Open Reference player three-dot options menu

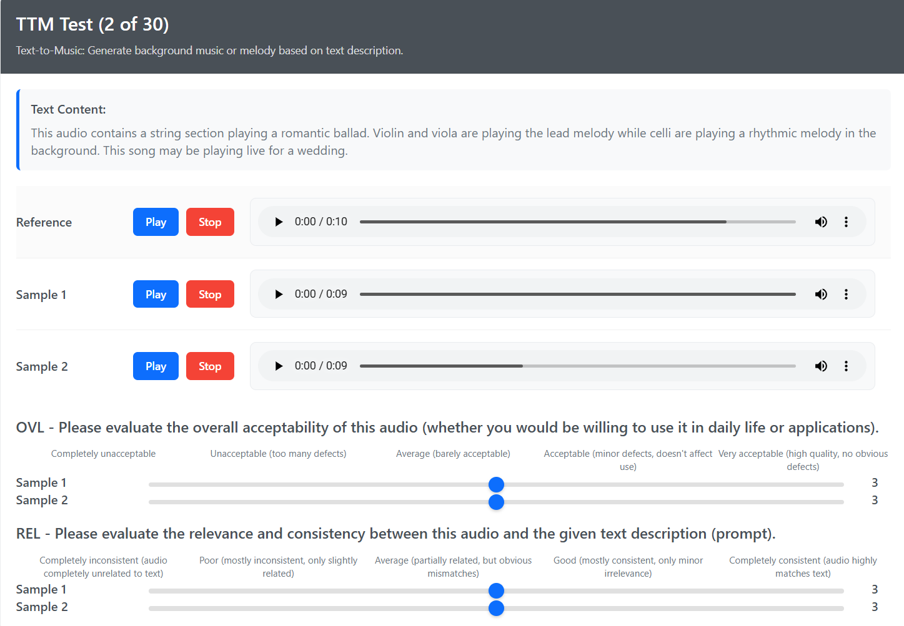coord(846,222)
